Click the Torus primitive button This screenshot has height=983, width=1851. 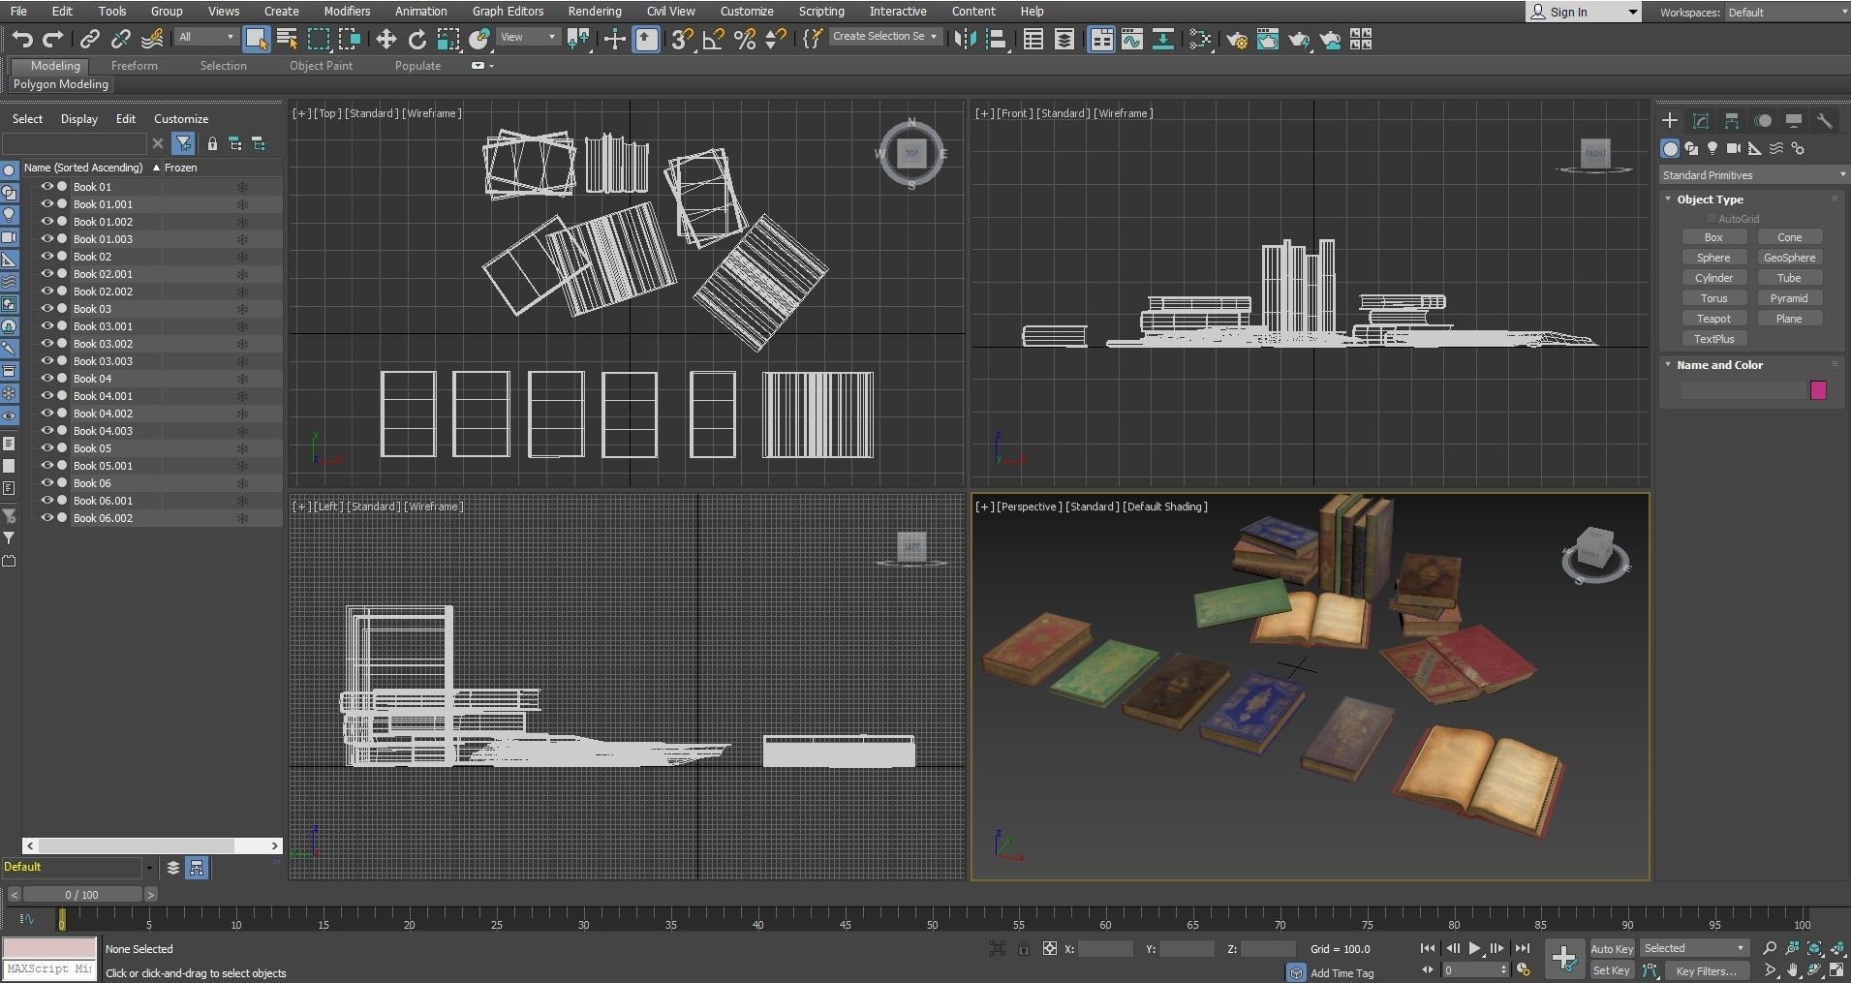(x=1713, y=298)
